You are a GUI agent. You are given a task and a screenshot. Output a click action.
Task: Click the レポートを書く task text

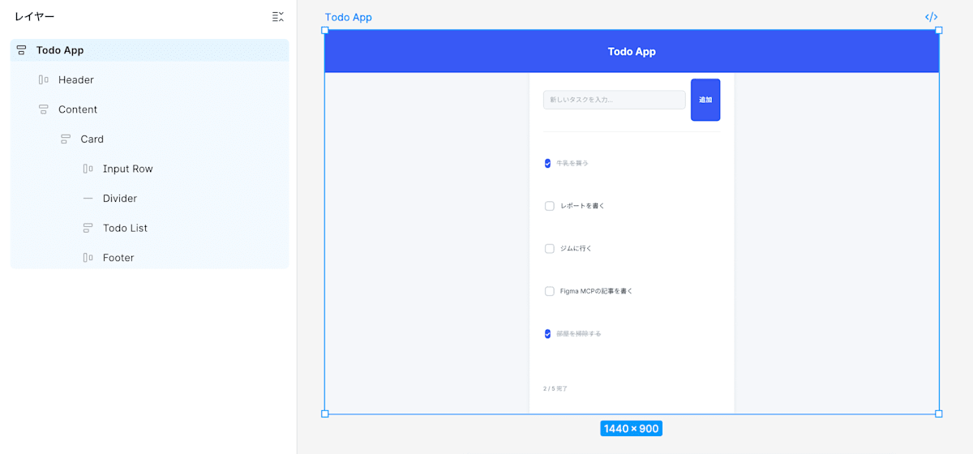pos(582,206)
